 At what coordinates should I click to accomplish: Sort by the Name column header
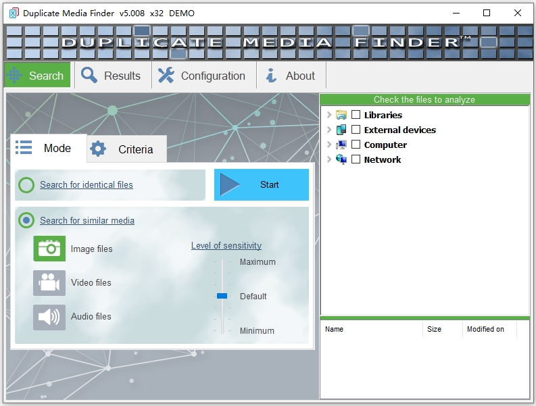[x=371, y=329]
